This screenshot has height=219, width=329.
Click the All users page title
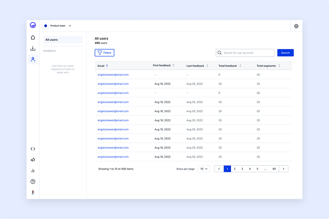[x=101, y=38]
